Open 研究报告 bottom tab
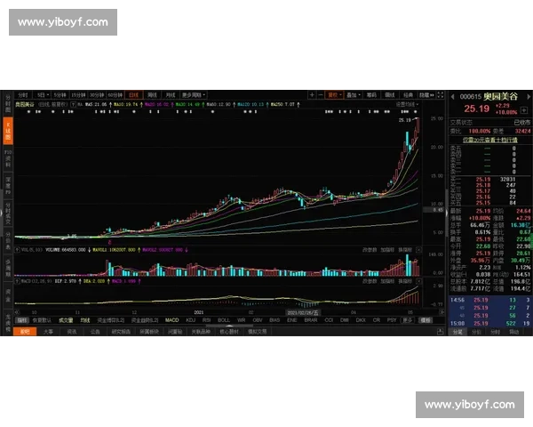 [121, 331]
